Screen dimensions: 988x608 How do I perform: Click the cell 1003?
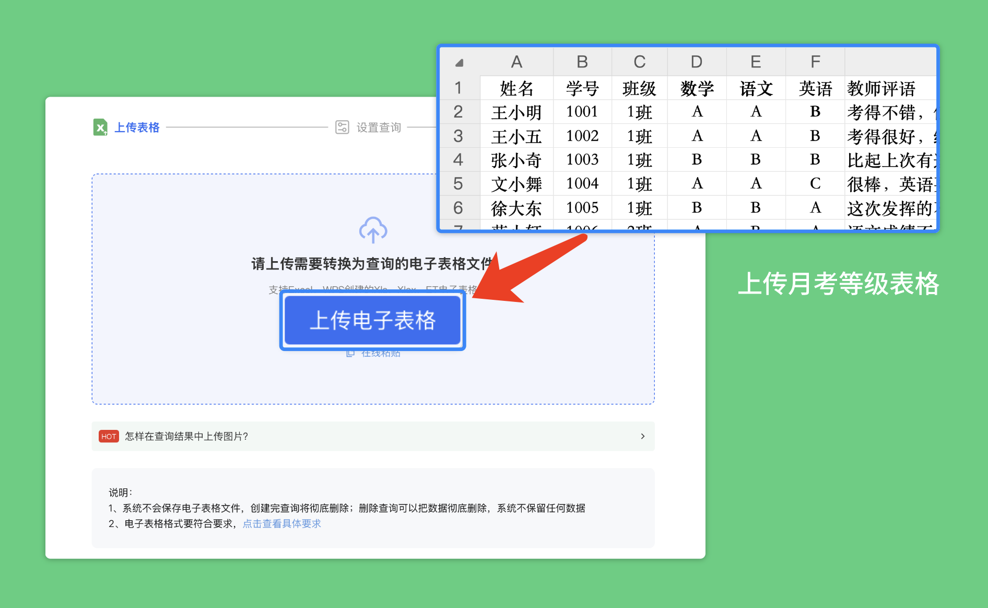582,160
